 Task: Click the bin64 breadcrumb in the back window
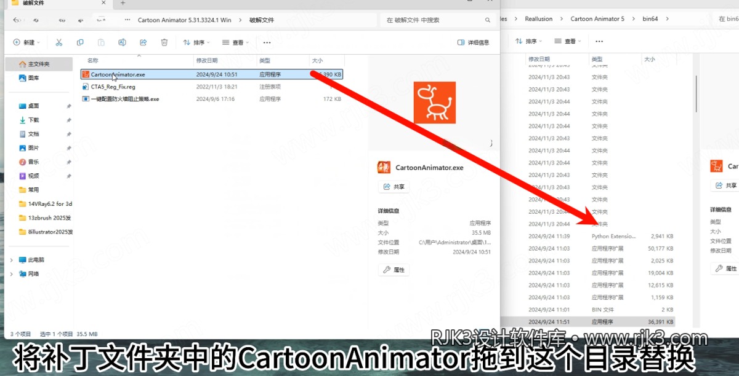[x=650, y=19]
